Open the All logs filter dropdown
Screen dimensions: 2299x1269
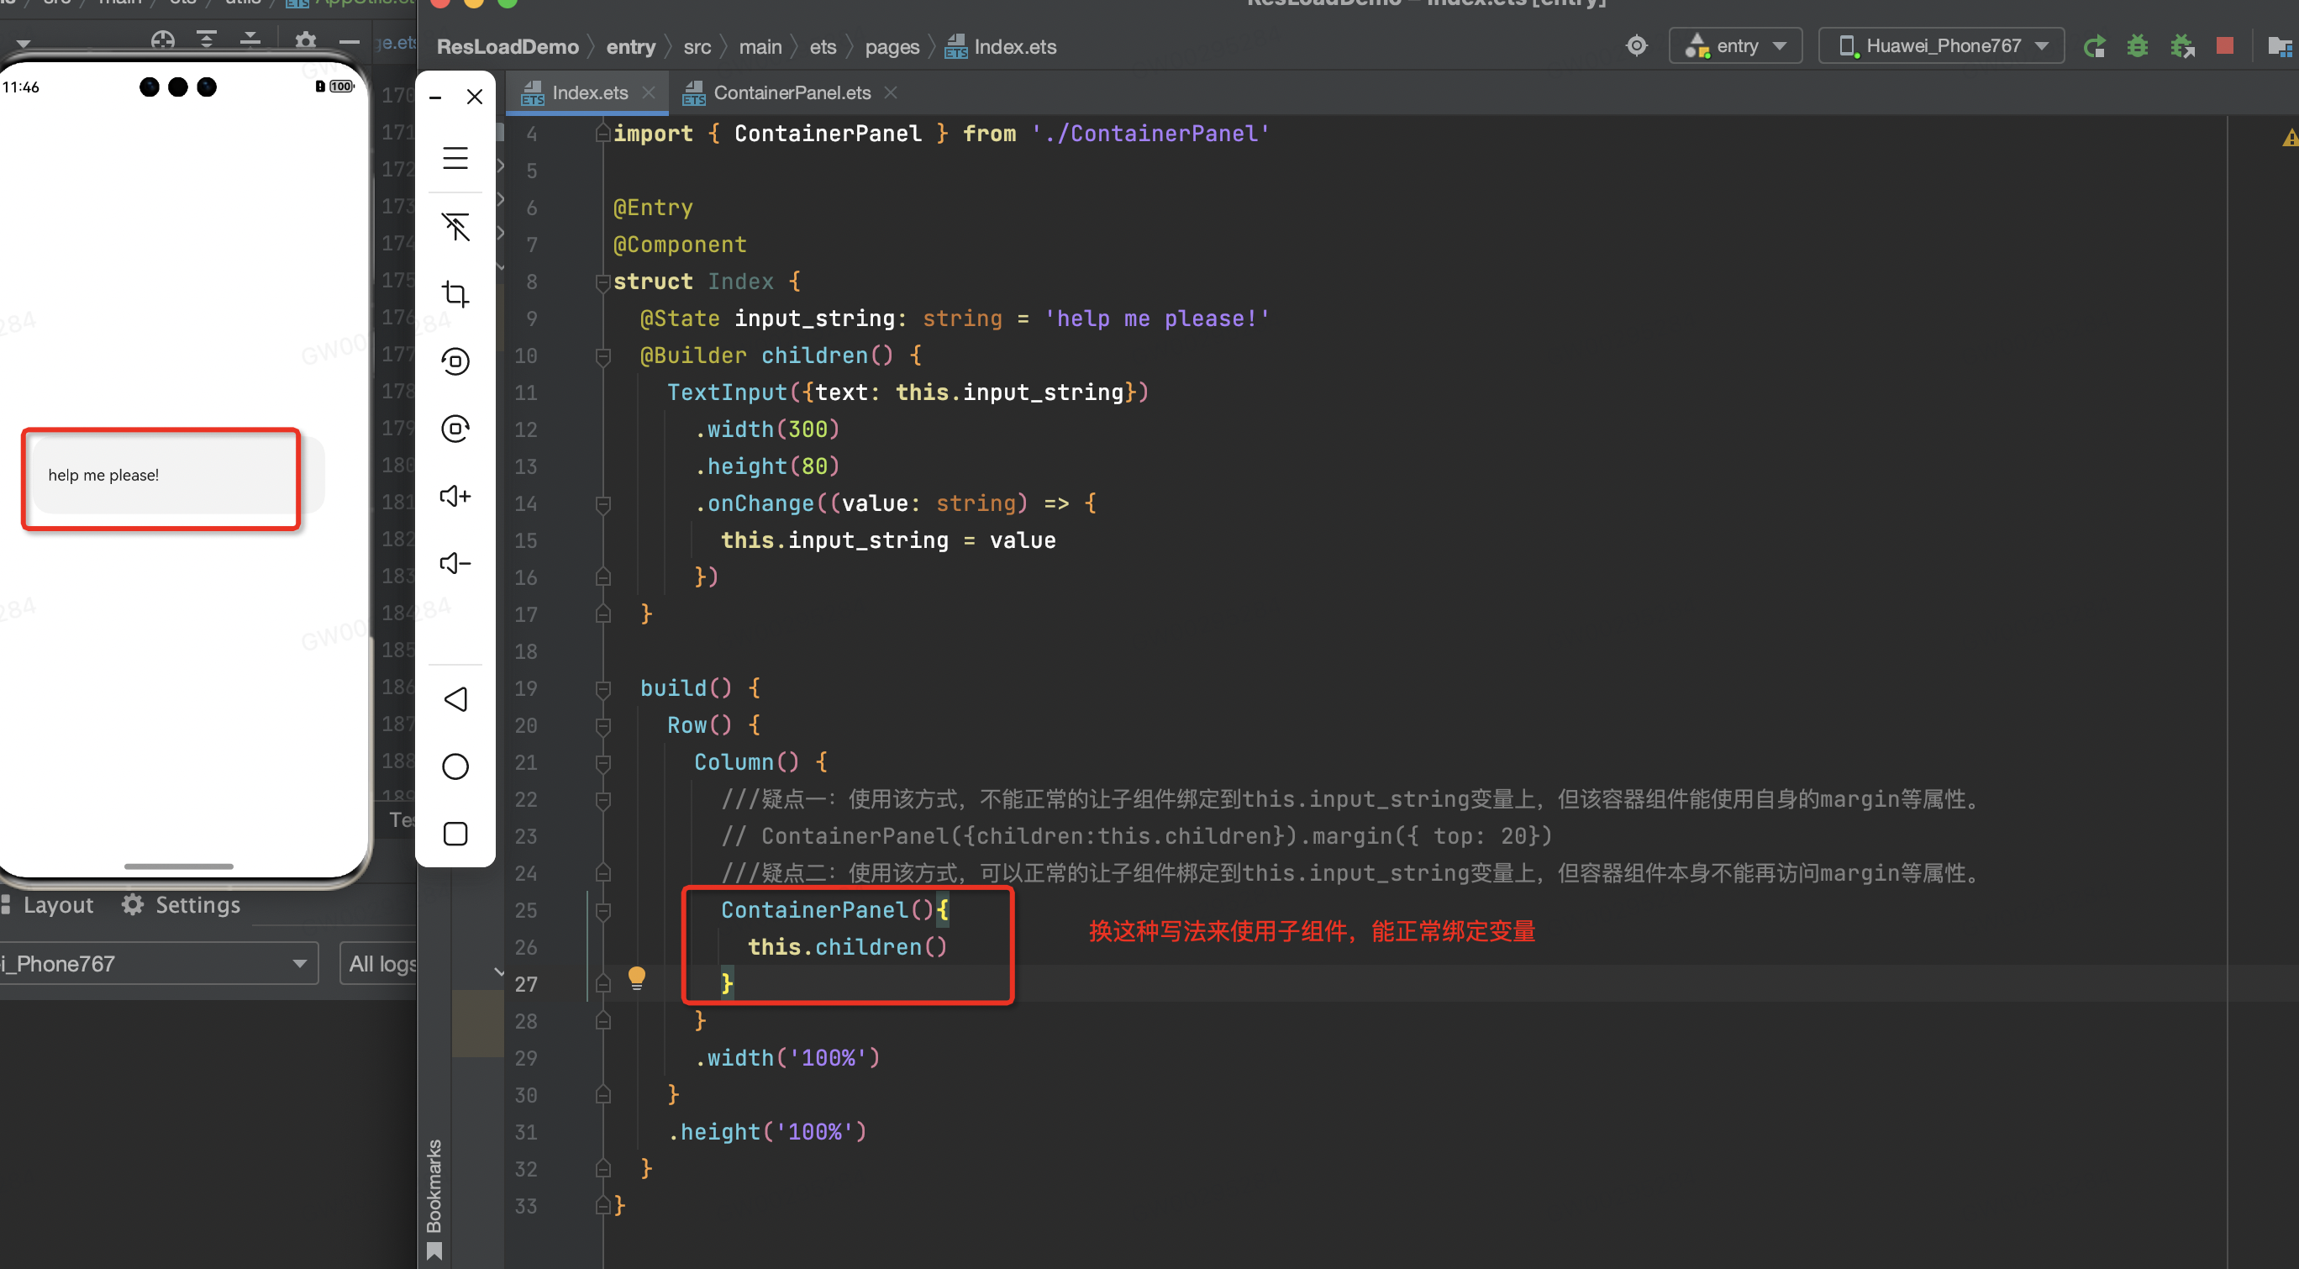[x=379, y=964]
